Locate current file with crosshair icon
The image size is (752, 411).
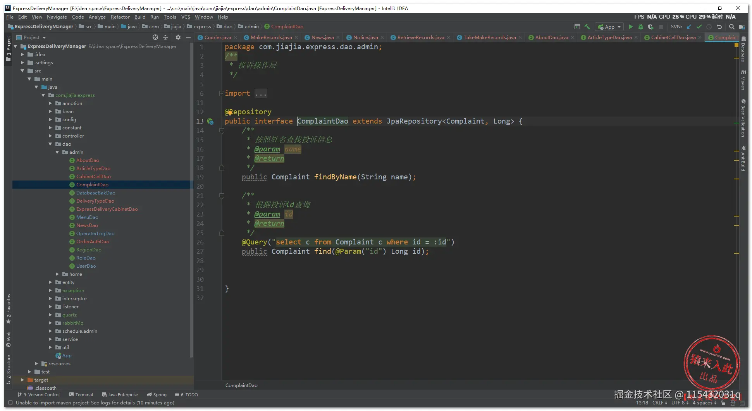click(x=155, y=37)
